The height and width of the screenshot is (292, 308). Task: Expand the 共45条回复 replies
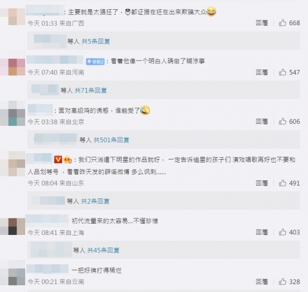click(103, 250)
